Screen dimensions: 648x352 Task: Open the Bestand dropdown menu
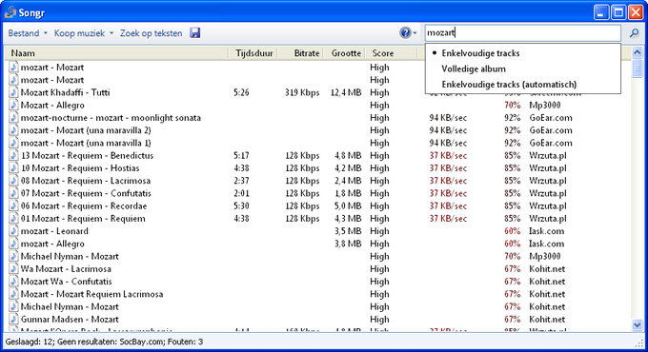tap(28, 33)
